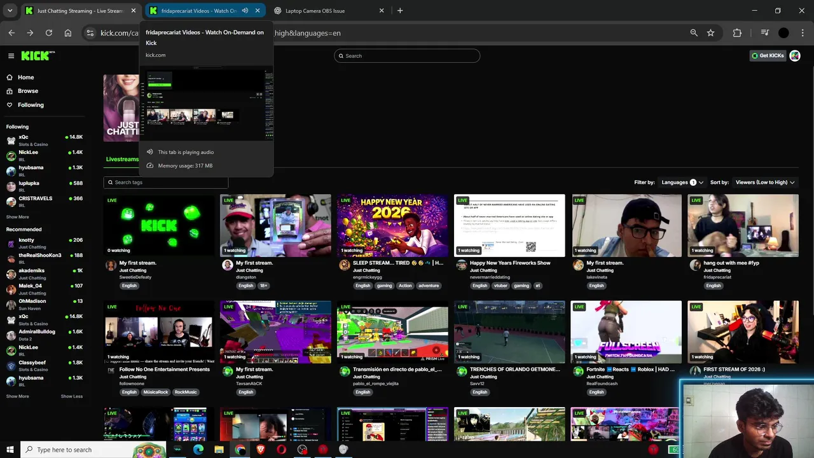The height and width of the screenshot is (458, 814).
Task: Open fridaprecariat stream thumbnail
Action: coord(743,225)
